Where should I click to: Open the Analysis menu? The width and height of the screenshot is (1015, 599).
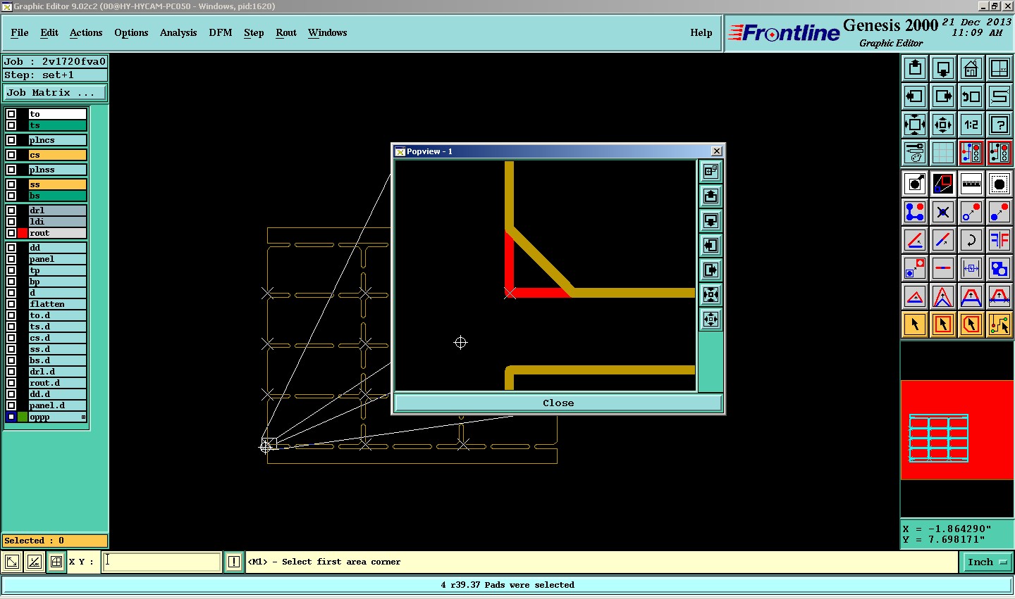click(x=178, y=32)
